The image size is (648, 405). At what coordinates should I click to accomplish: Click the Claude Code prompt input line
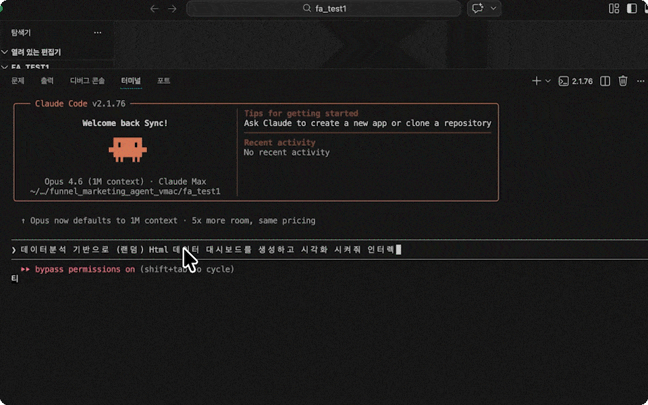(x=329, y=250)
